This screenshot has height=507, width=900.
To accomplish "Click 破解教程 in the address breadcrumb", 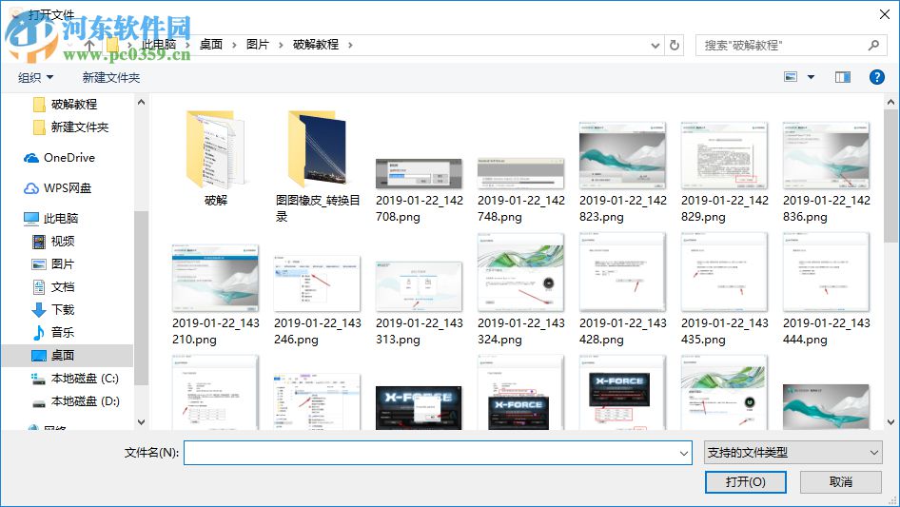I will pyautogui.click(x=316, y=45).
